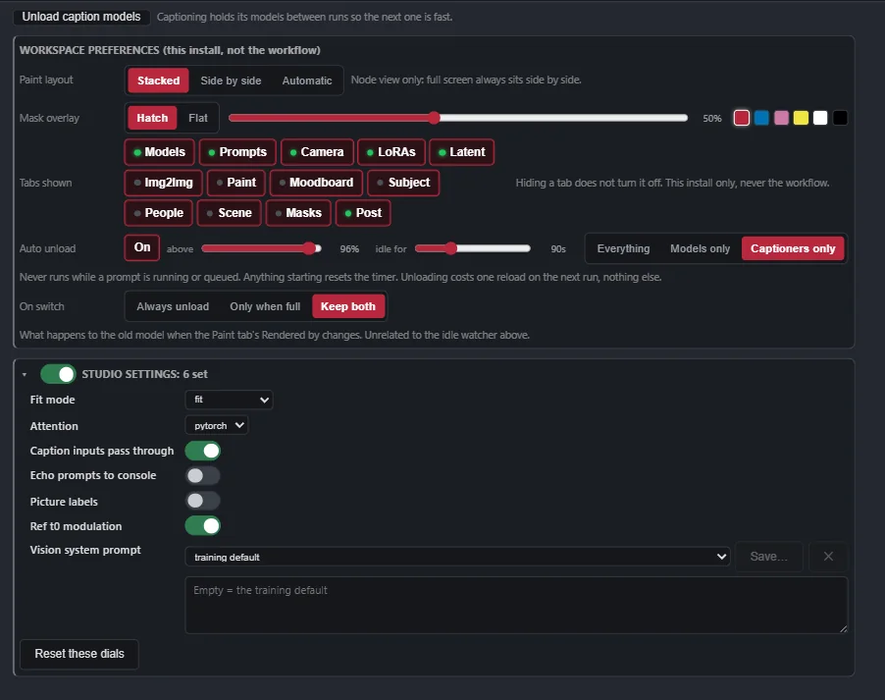Select Automatic paint layout
This screenshot has height=700, width=885.
307,81
